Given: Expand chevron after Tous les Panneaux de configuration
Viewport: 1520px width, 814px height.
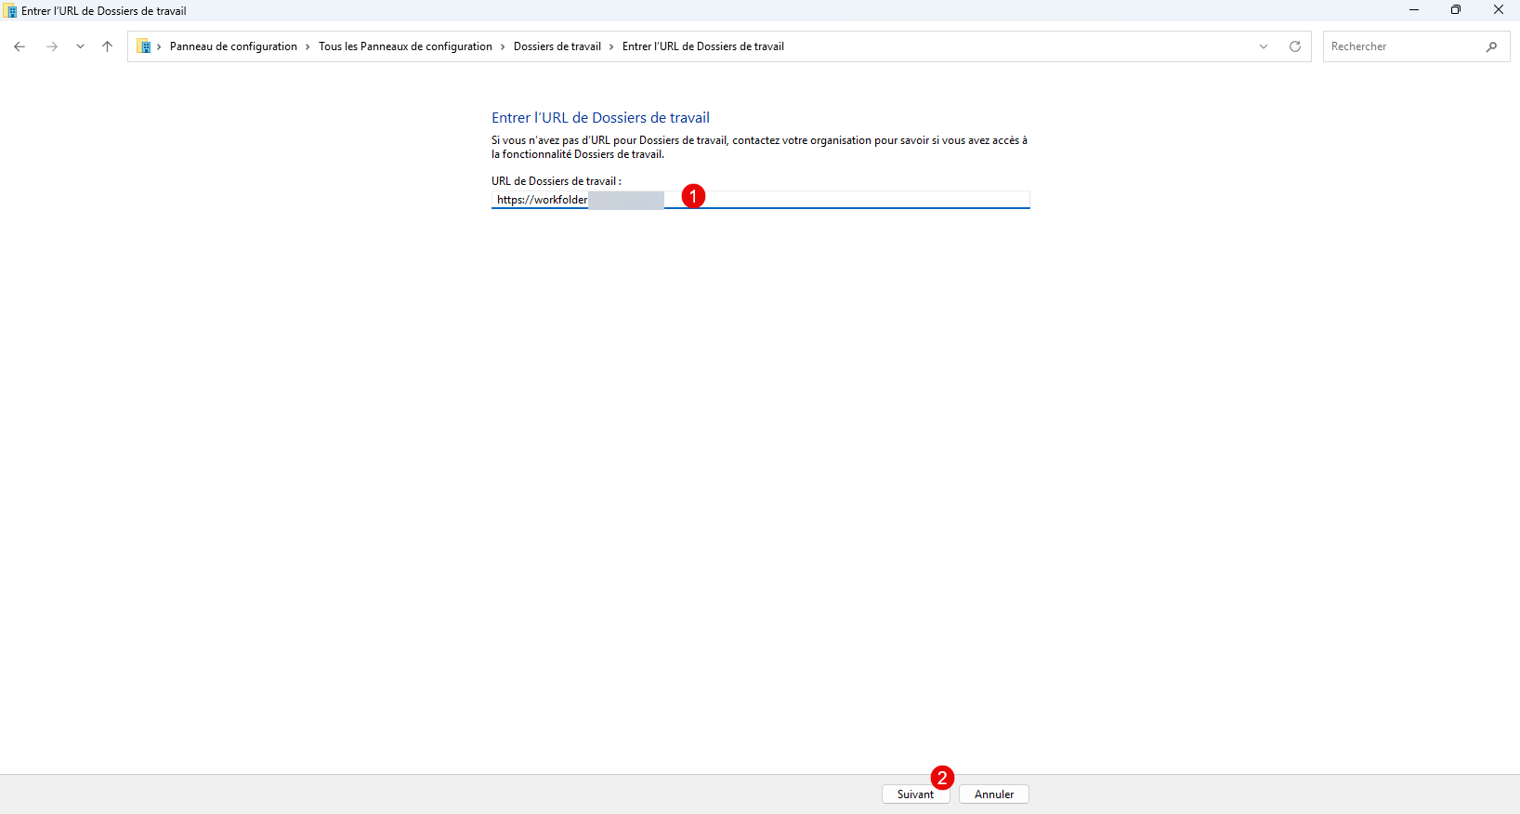Looking at the screenshot, I should (x=503, y=46).
